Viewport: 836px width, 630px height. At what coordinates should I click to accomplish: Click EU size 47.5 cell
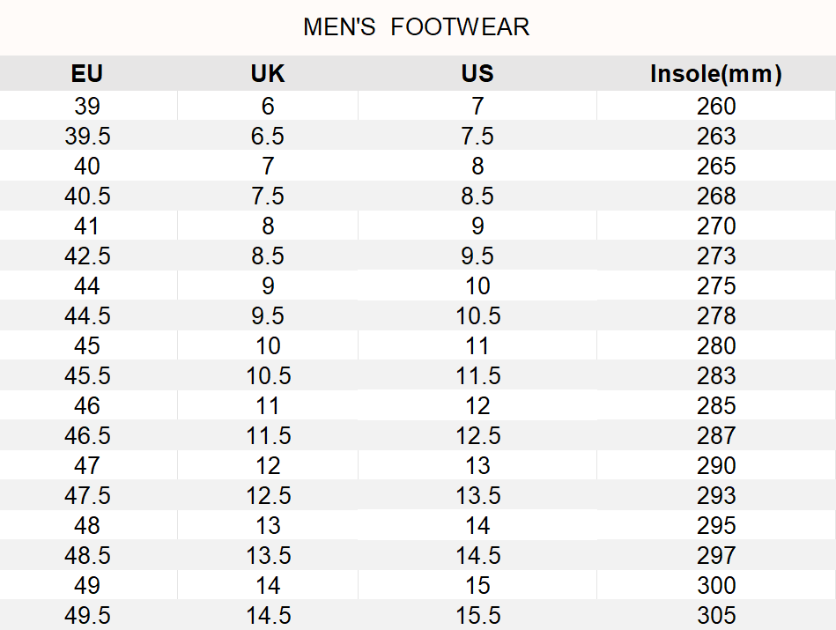pos(87,496)
